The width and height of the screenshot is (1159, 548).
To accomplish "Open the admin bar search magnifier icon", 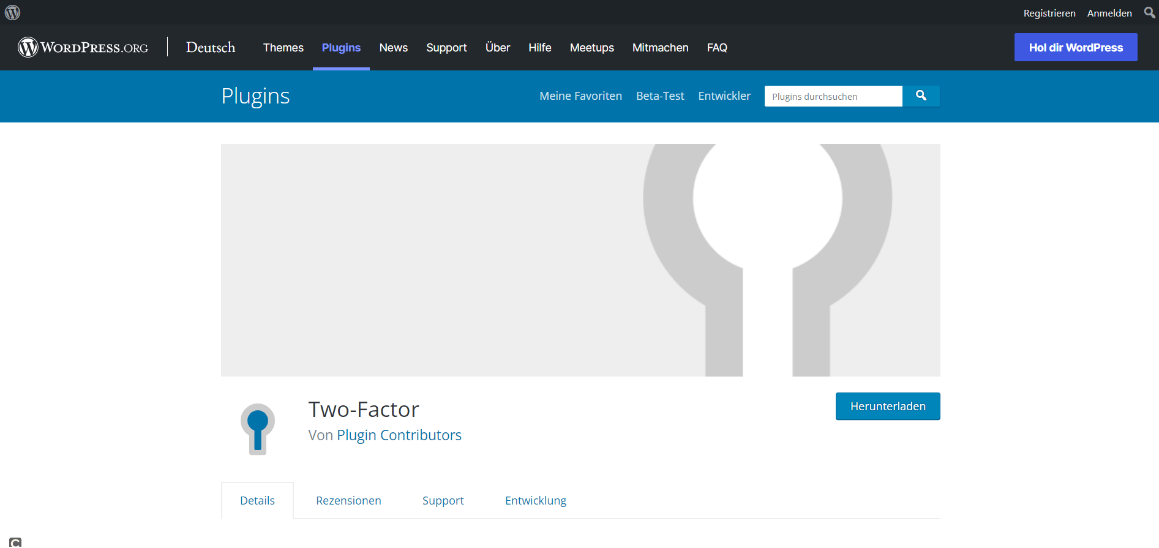I will click(x=1149, y=12).
